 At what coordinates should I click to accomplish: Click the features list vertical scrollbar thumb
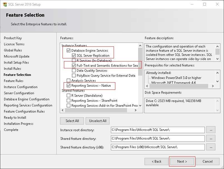(140, 62)
